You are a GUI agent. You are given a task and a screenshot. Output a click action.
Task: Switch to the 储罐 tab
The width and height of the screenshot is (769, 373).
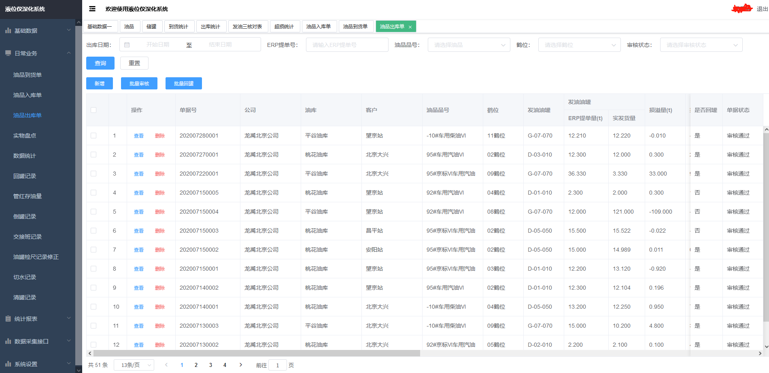coord(151,27)
